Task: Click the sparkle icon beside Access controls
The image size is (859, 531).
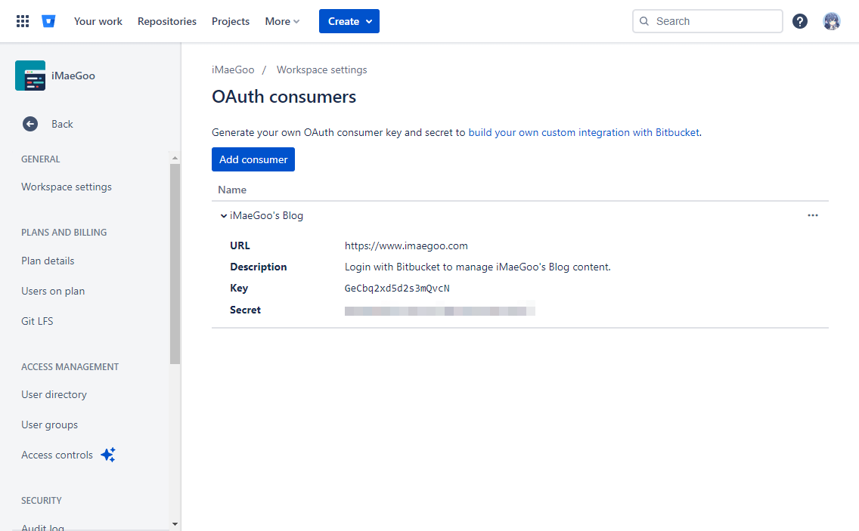Action: [x=108, y=455]
